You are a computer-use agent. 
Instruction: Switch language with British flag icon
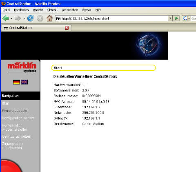coord(24,82)
